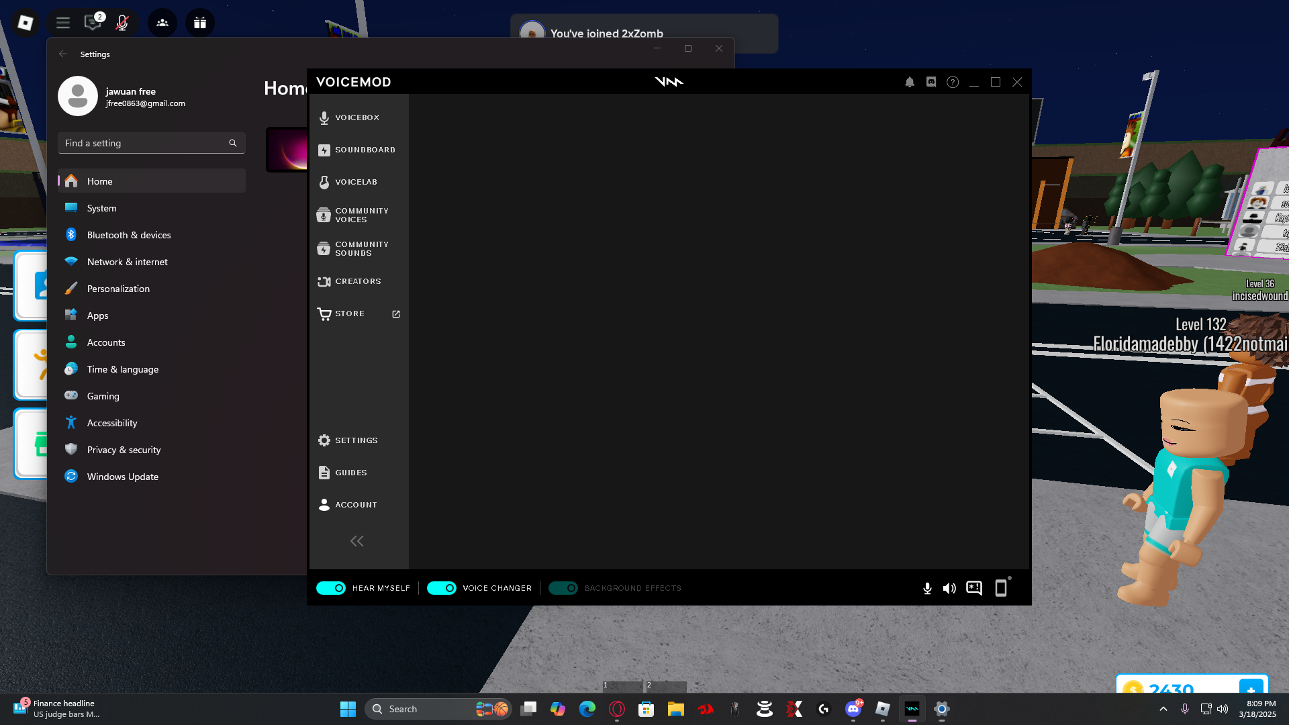The height and width of the screenshot is (725, 1289).
Task: Click the taskbar Search box
Action: tap(438, 709)
